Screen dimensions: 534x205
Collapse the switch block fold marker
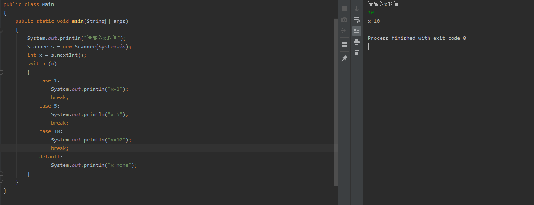click(1, 72)
